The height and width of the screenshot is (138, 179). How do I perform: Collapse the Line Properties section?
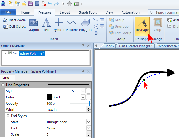(3, 85)
